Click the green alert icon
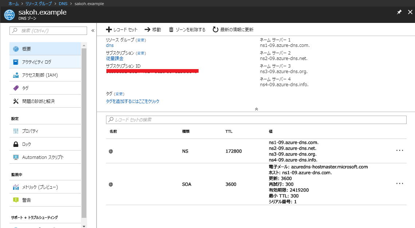The width and height of the screenshot is (415, 228). click(x=16, y=200)
